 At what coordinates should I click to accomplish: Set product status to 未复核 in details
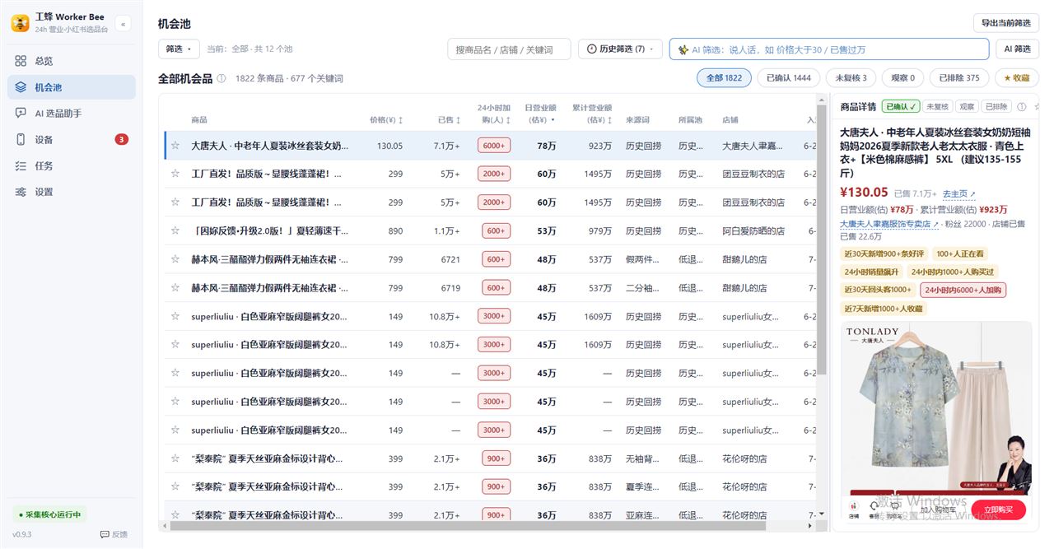[937, 107]
